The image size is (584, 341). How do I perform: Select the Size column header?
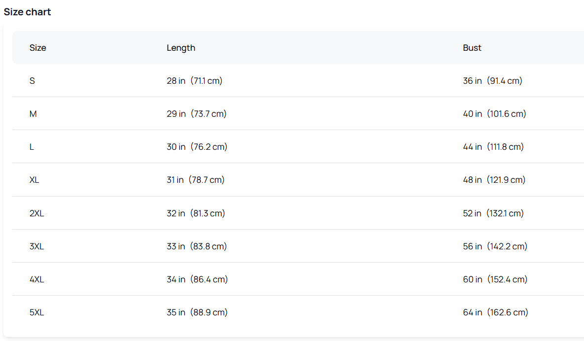pyautogui.click(x=37, y=48)
